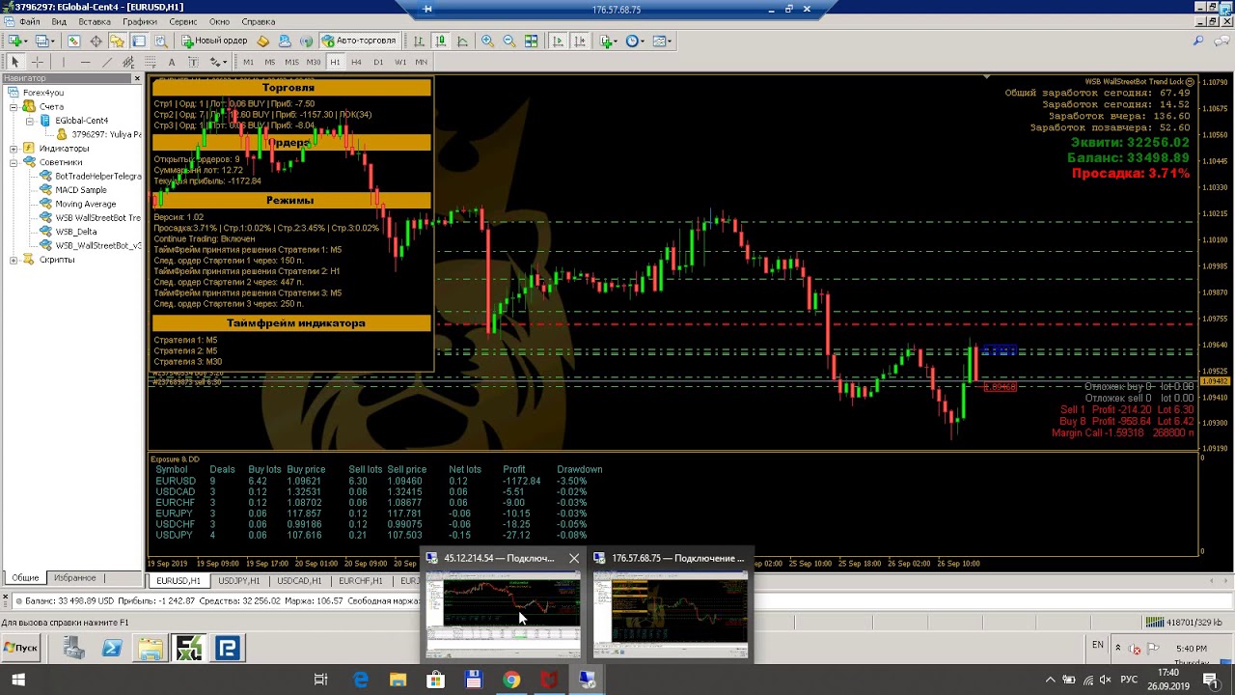Image resolution: width=1235 pixels, height=695 pixels.
Task: Select the Fibonacci Retracement tool
Action: coord(151,62)
